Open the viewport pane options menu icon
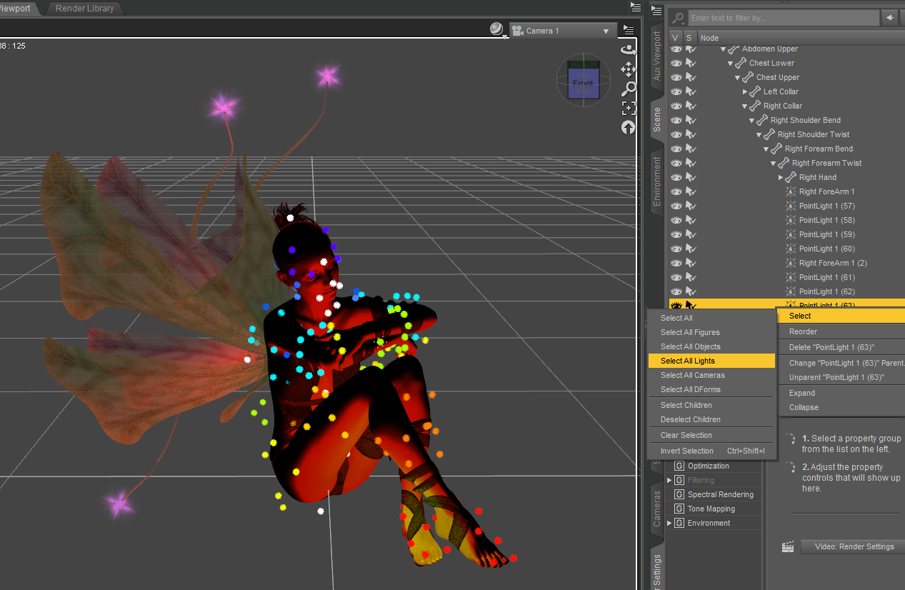This screenshot has width=905, height=590. 636,7
